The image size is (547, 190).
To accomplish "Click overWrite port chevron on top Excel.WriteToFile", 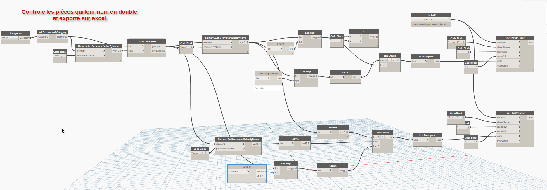I will pos(520,66).
